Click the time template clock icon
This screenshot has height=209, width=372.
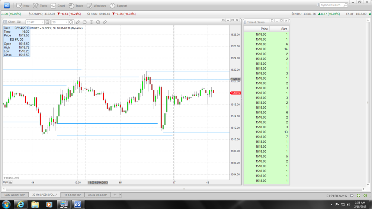tap(71, 22)
